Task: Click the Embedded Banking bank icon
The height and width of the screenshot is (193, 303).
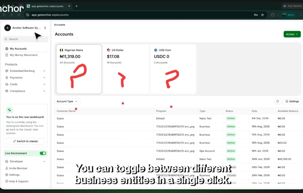Action: [7, 71]
